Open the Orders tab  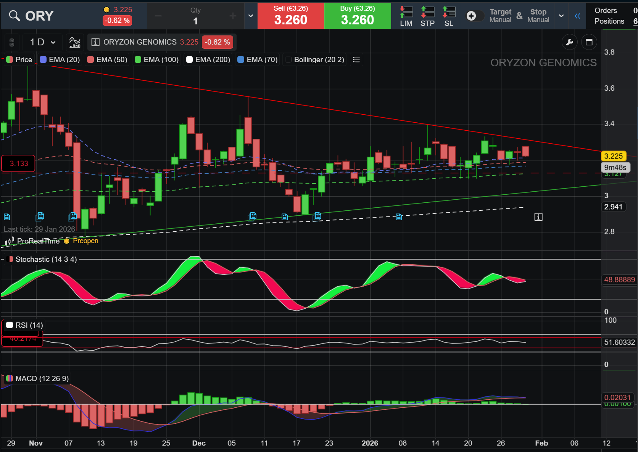[x=606, y=11]
